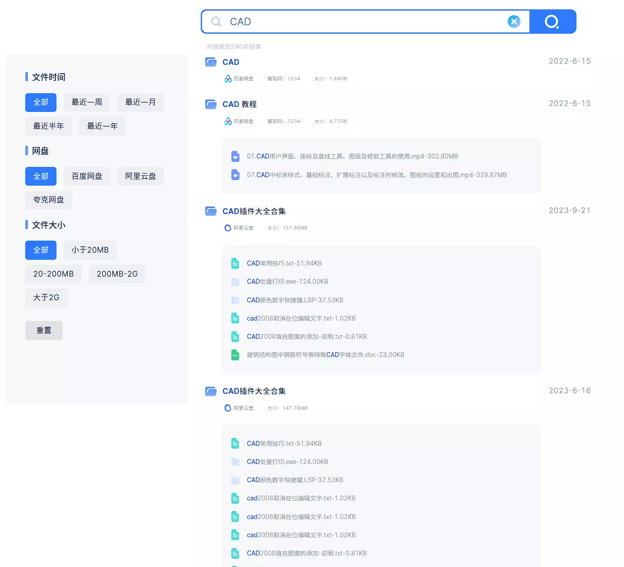Click into the CAD search input field

[x=364, y=22]
